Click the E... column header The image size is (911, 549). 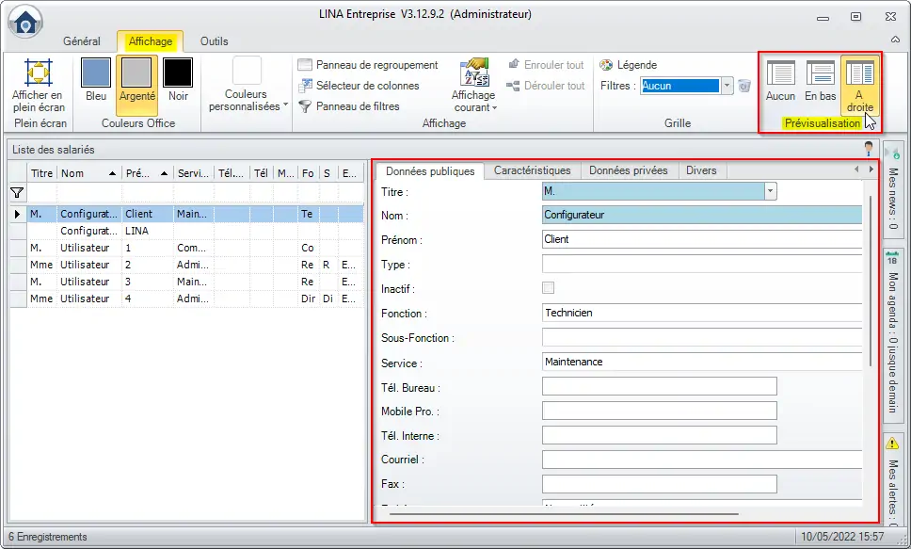(350, 173)
